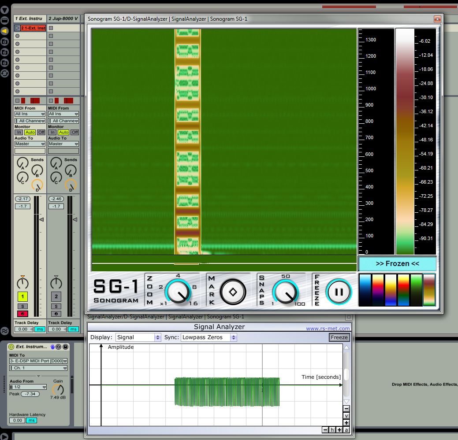Solo track 1 with S button
Screen dimensions: 458x440
[x=22, y=306]
